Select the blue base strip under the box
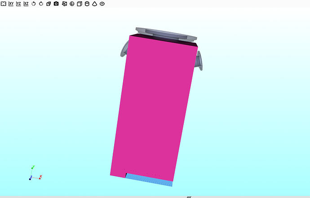Image resolution: width=310 pixels, height=198 pixels. click(149, 180)
